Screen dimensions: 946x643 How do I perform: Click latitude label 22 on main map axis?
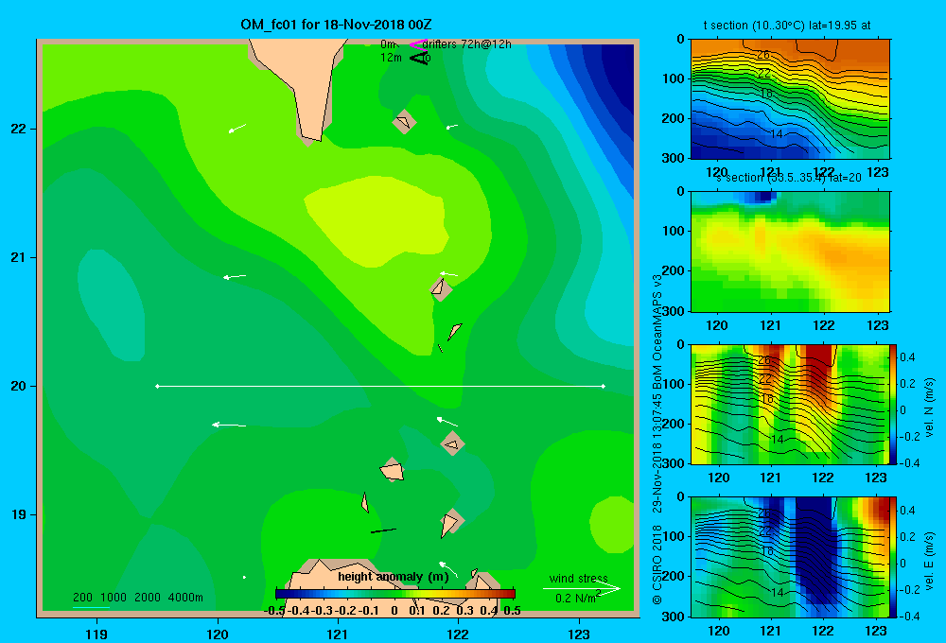click(x=19, y=129)
